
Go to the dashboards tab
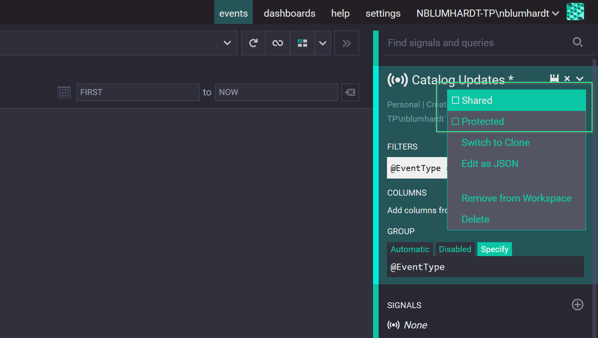pyautogui.click(x=289, y=13)
